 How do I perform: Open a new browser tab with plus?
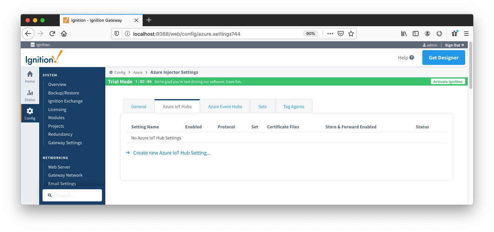149,20
